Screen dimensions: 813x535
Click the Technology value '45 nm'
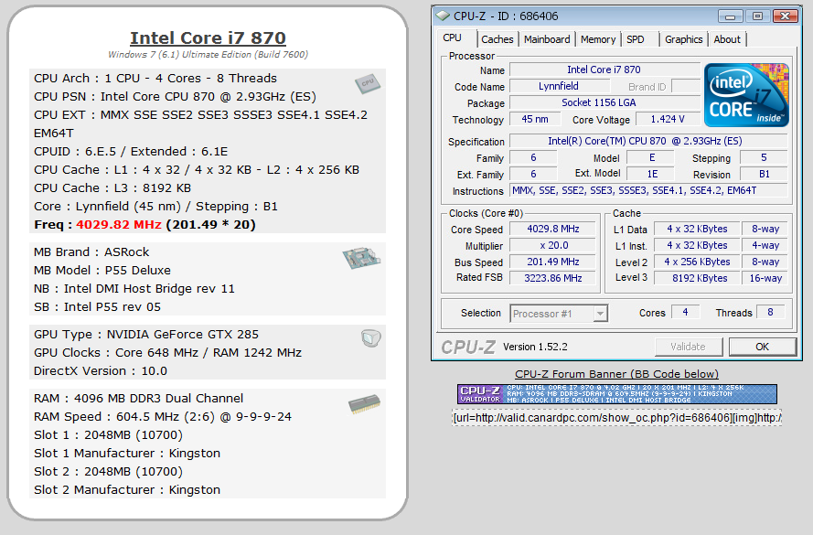pos(535,119)
